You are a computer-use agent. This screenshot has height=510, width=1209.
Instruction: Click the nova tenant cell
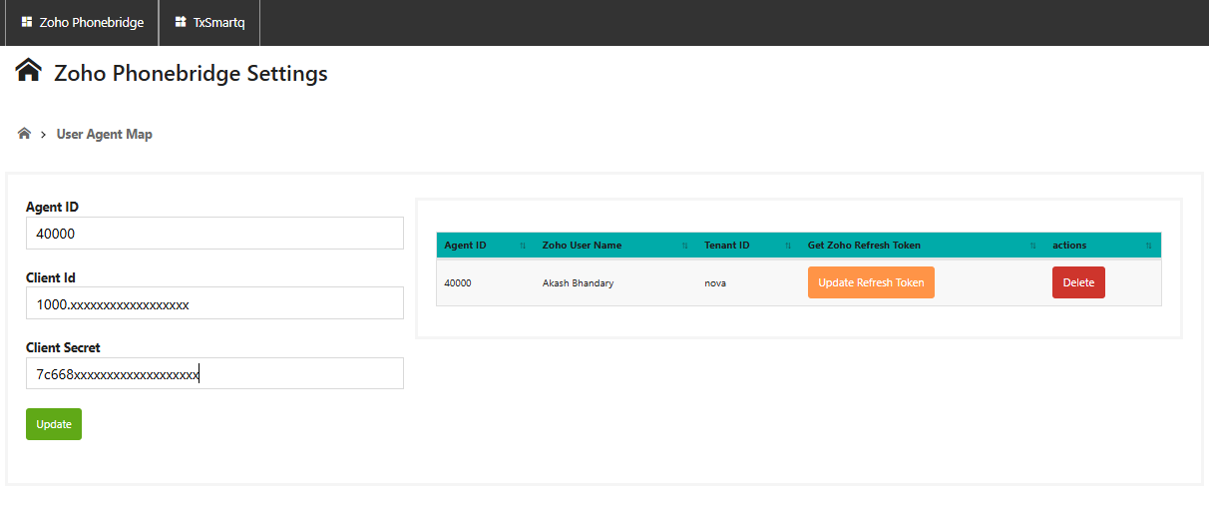coord(715,282)
